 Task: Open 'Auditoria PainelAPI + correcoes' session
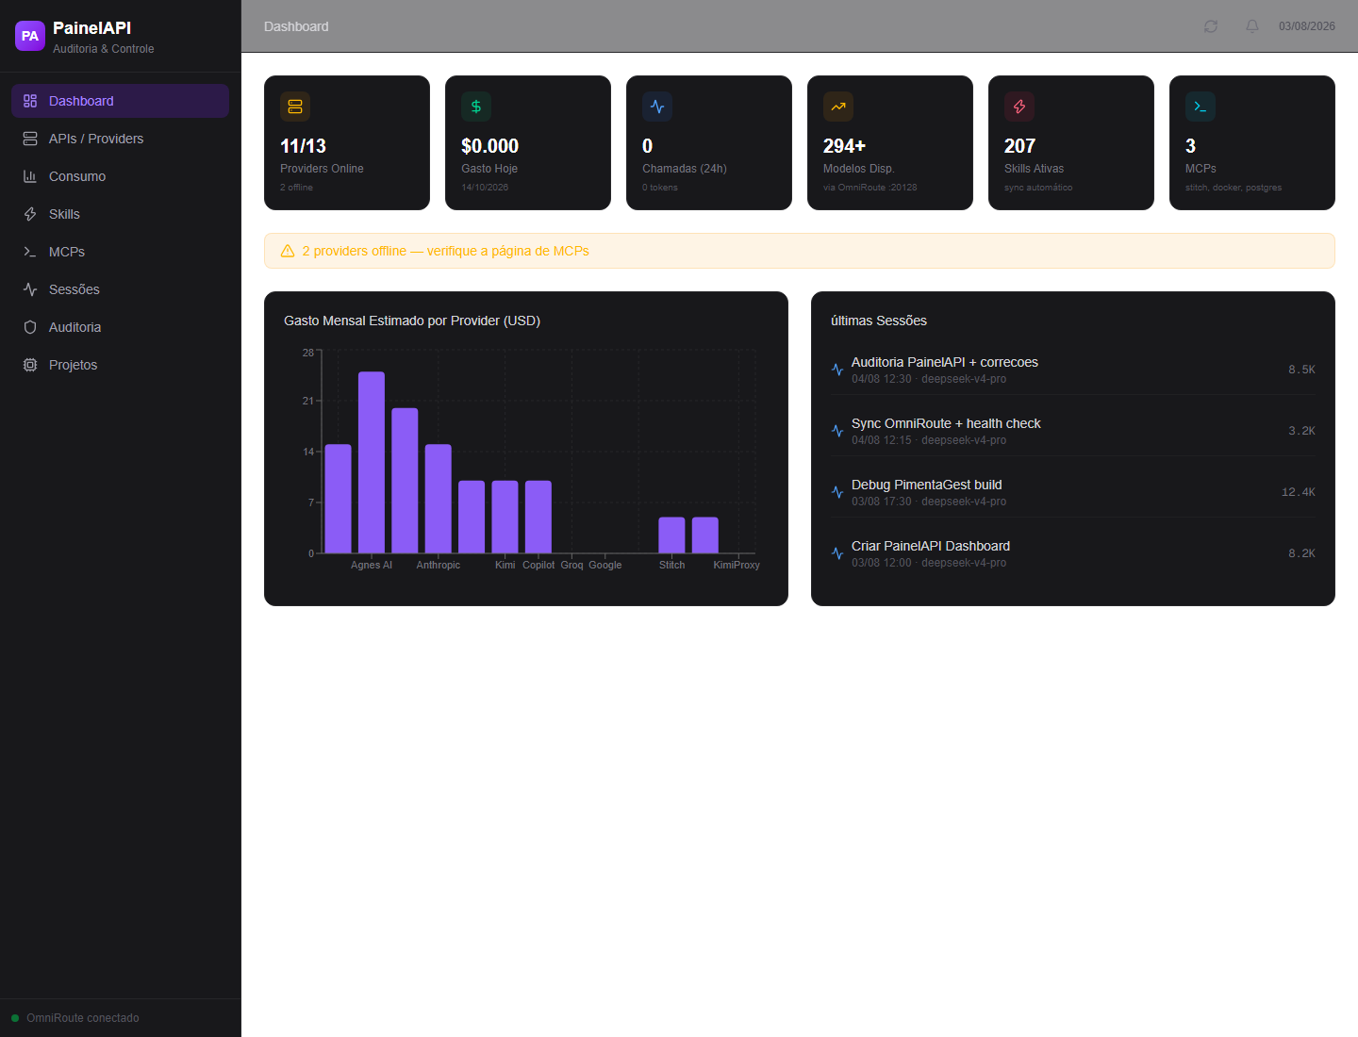pyautogui.click(x=1073, y=370)
